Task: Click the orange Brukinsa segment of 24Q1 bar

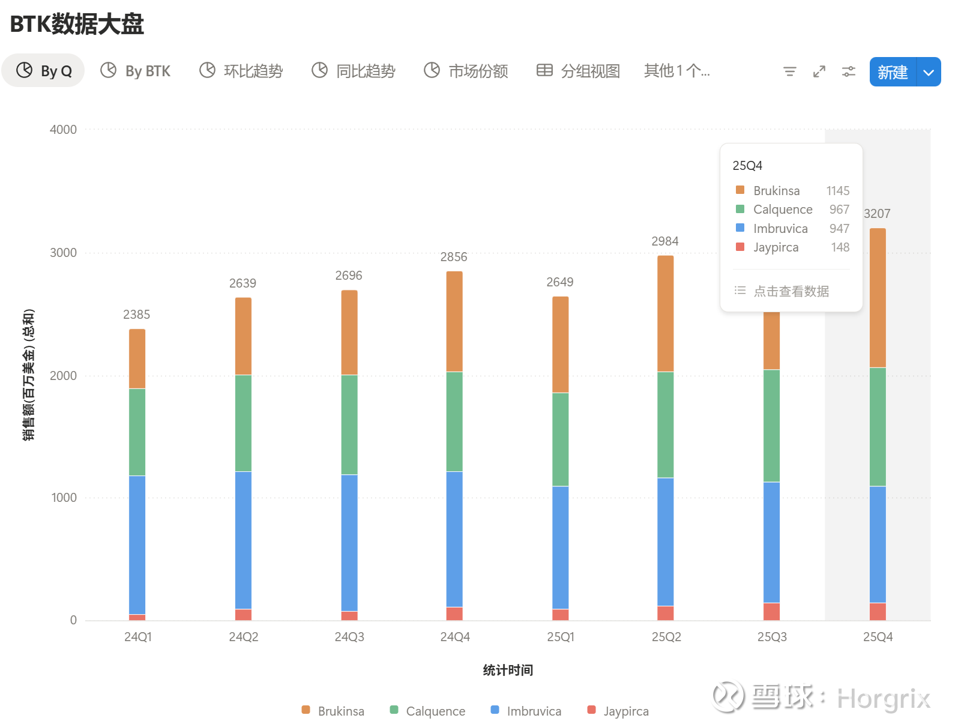Action: 137,359
